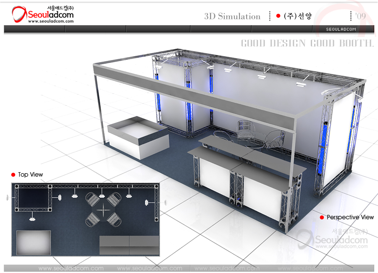The height and width of the screenshot is (273, 378).
Task: Click the gray square counter in Top View
Action: (x=33, y=243)
